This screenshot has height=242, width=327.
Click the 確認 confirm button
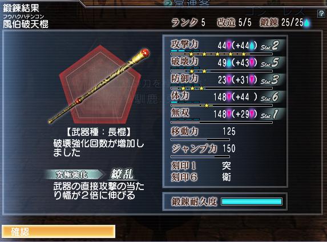[x=58, y=231]
